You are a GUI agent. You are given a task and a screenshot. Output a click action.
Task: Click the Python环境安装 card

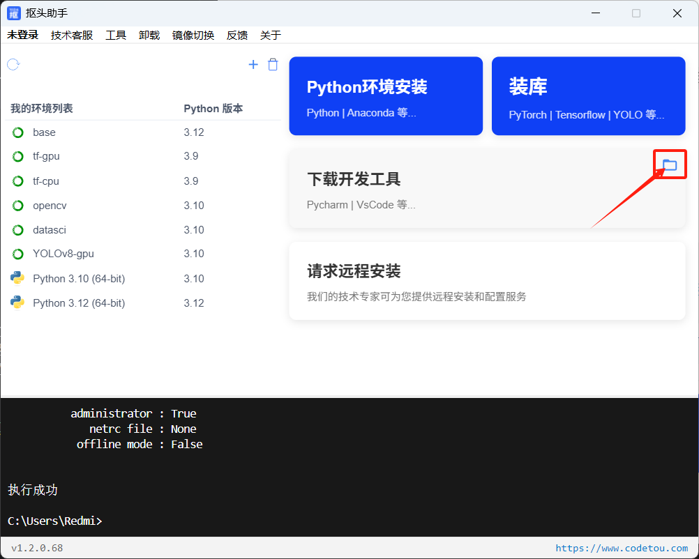coord(386,95)
